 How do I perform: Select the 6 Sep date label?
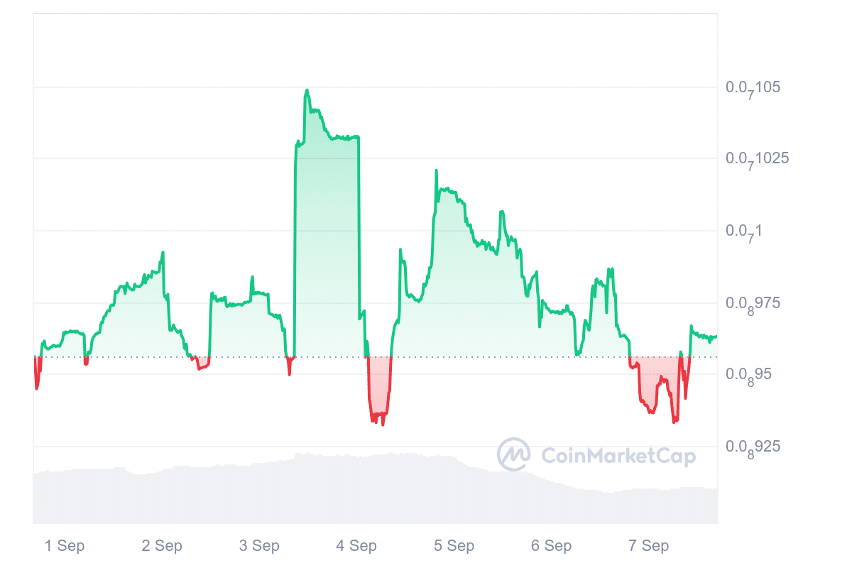pyautogui.click(x=551, y=546)
